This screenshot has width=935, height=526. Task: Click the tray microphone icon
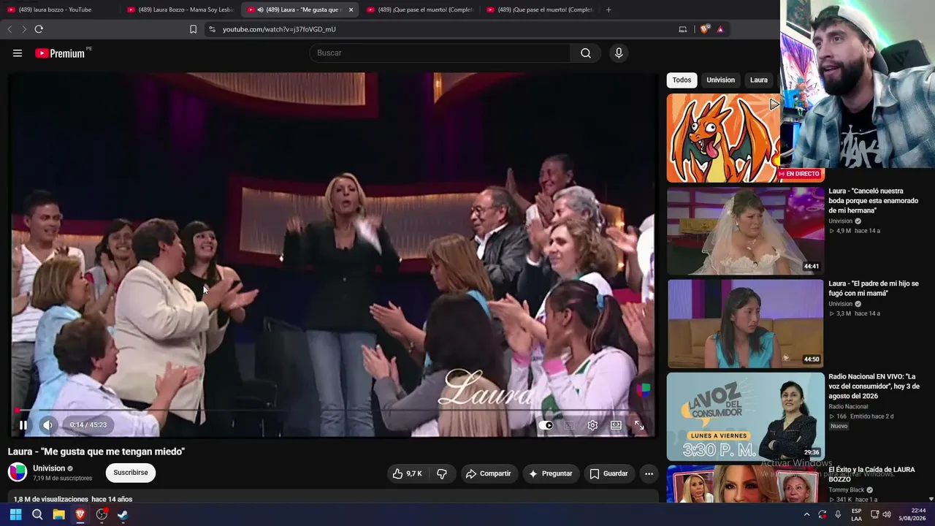[x=838, y=514]
